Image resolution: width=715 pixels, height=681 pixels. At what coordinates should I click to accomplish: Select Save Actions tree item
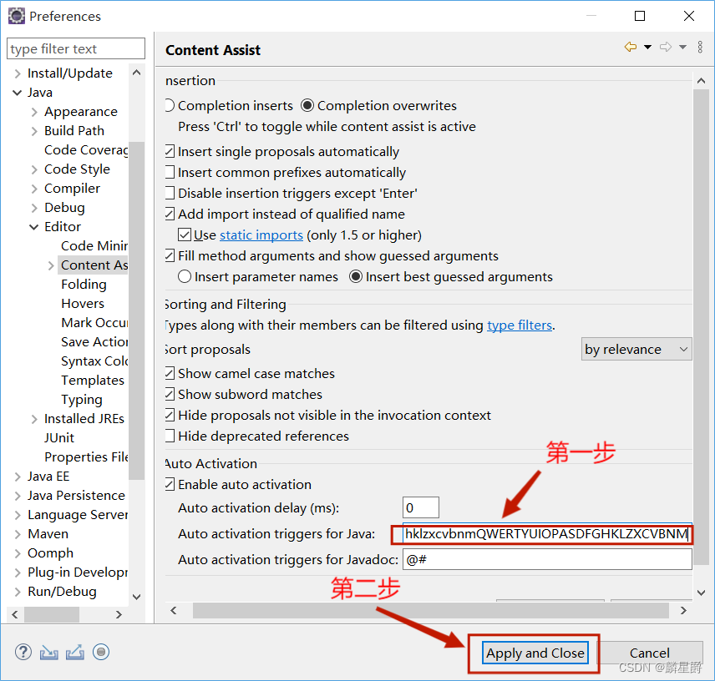(94, 341)
